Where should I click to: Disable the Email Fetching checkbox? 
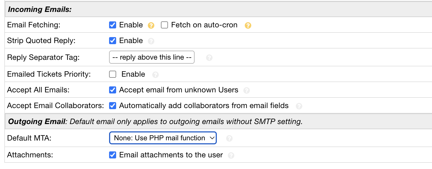coord(113,25)
